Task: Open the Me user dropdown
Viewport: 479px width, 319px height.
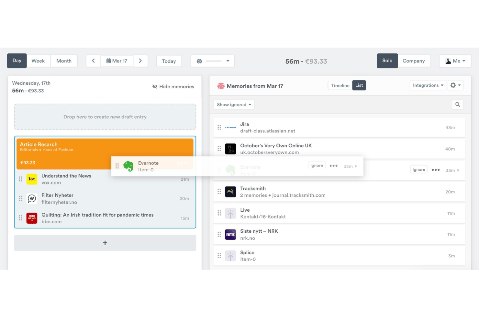Action: (455, 61)
